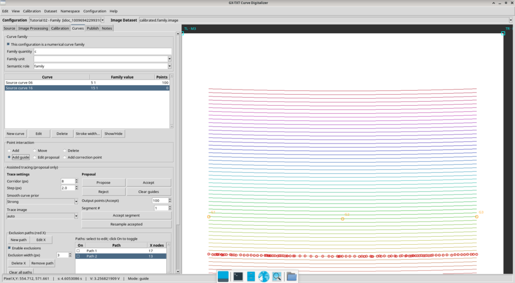Viewport: 515px width, 283px height.
Task: Select guide marker G2 on the plot
Action: (x=342, y=219)
